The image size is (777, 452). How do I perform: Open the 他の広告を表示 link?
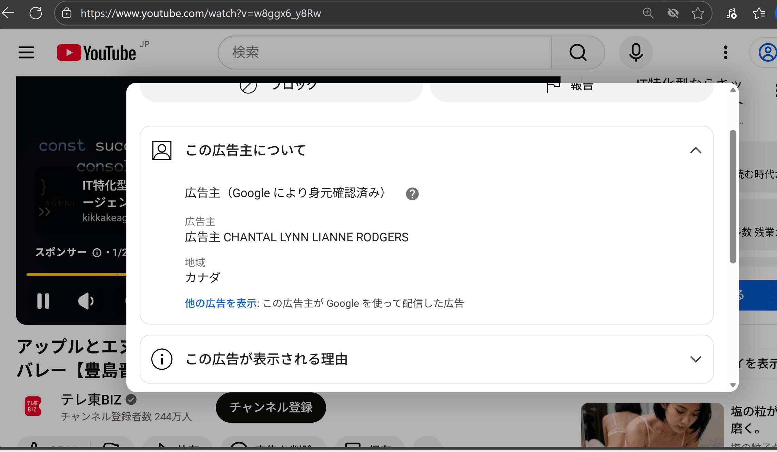click(x=221, y=303)
